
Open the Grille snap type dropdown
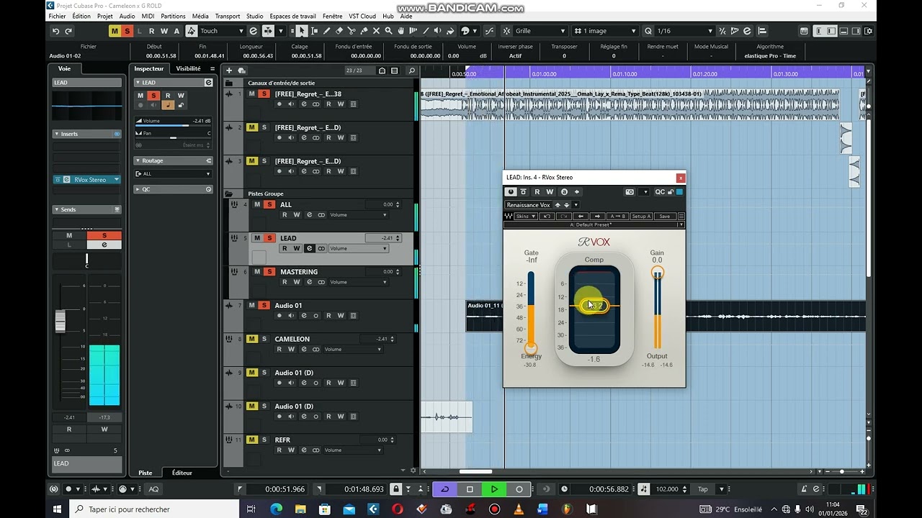540,31
